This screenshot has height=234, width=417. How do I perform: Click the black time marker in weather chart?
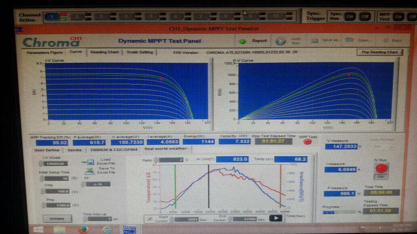pos(209,186)
